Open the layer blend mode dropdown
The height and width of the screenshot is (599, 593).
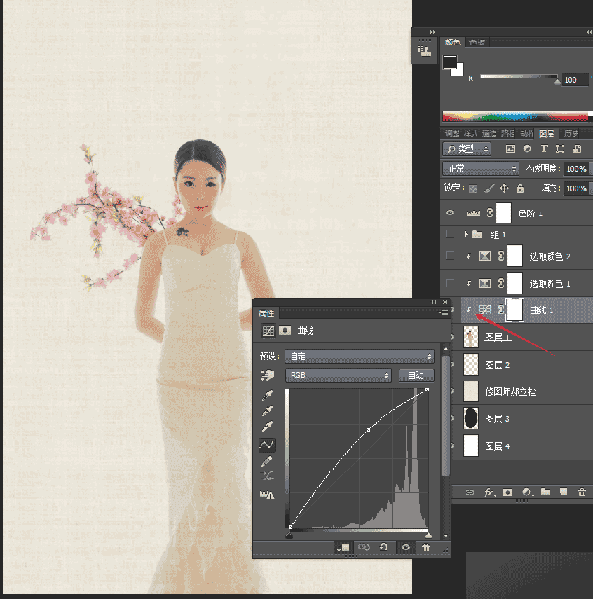480,168
